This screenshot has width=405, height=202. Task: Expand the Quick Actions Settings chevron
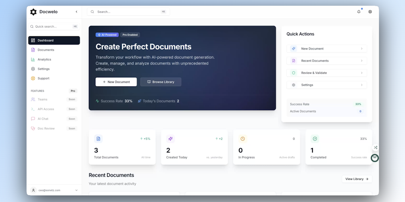pos(361,85)
